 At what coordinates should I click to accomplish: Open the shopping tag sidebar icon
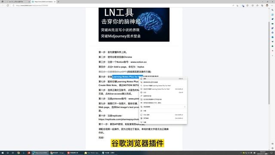(x=272, y=19)
